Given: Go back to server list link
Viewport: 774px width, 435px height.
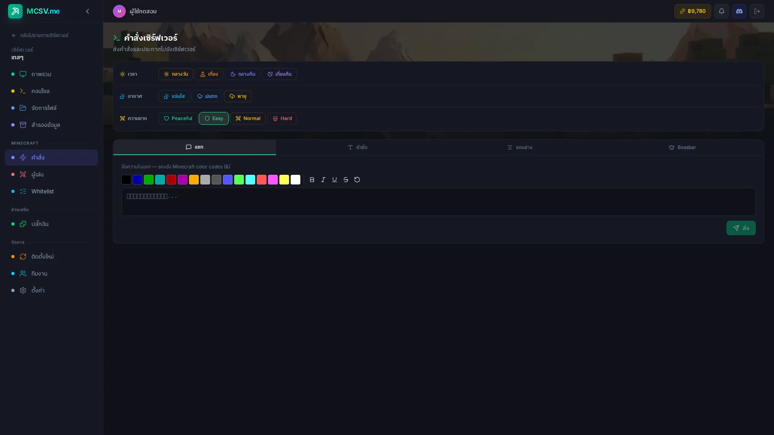Looking at the screenshot, I should [40, 35].
